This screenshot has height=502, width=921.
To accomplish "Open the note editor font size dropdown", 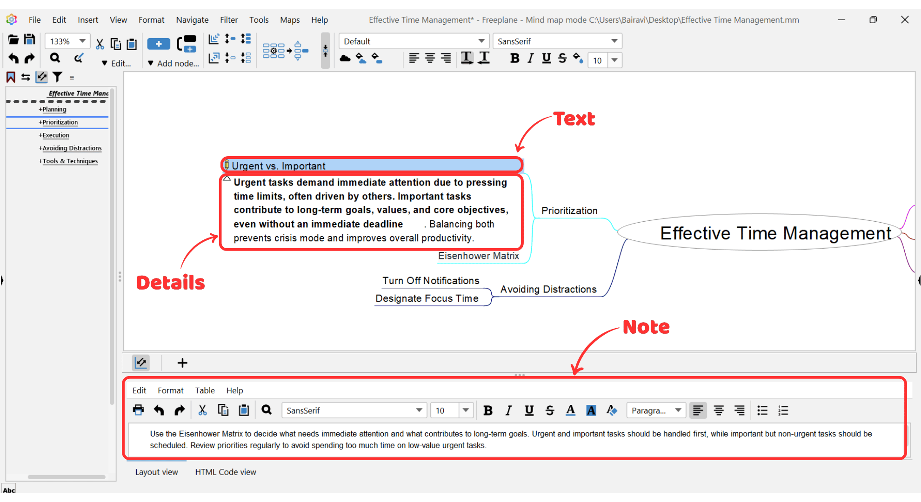I will pyautogui.click(x=466, y=410).
